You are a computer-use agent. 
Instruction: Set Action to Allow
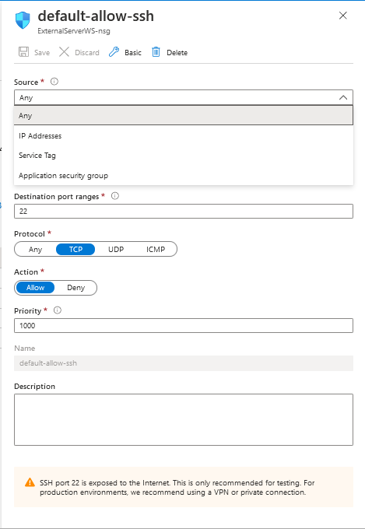click(x=36, y=287)
